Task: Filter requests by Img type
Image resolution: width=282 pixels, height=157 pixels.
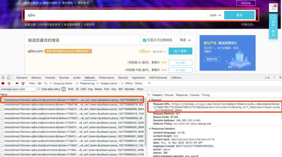Action: point(90,89)
